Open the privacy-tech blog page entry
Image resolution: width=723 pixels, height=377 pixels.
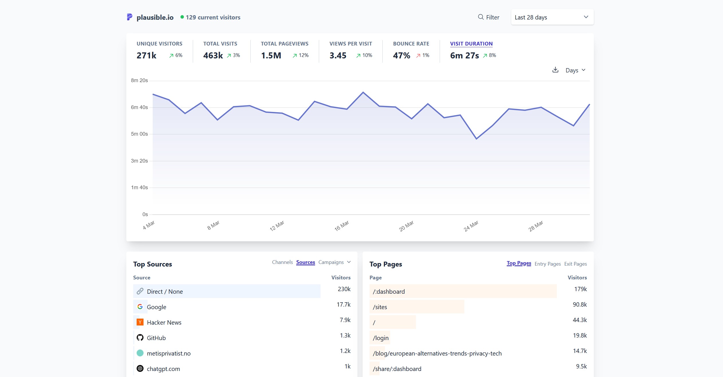437,353
